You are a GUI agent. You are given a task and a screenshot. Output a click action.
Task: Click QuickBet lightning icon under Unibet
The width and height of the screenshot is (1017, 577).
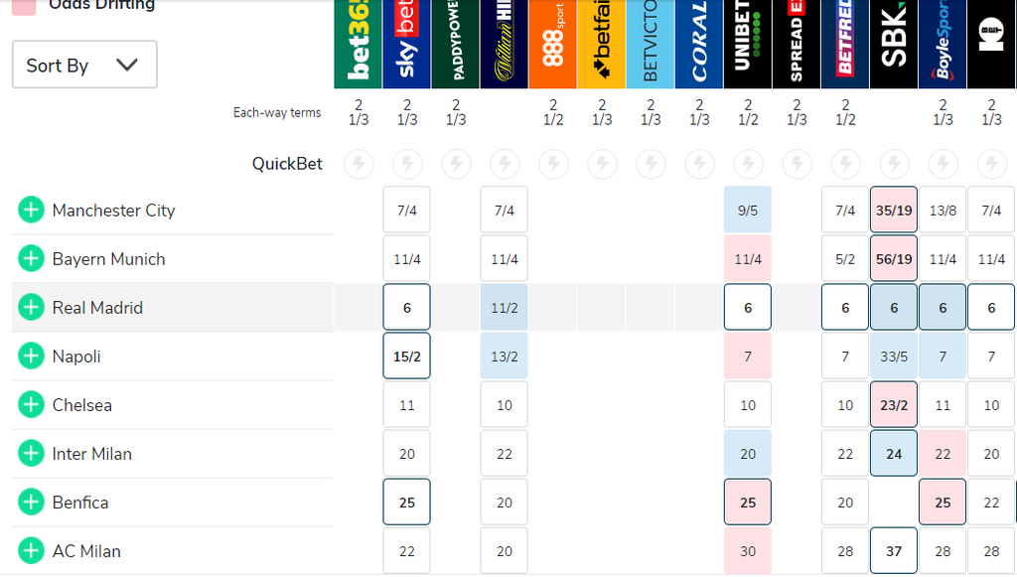pos(748,164)
